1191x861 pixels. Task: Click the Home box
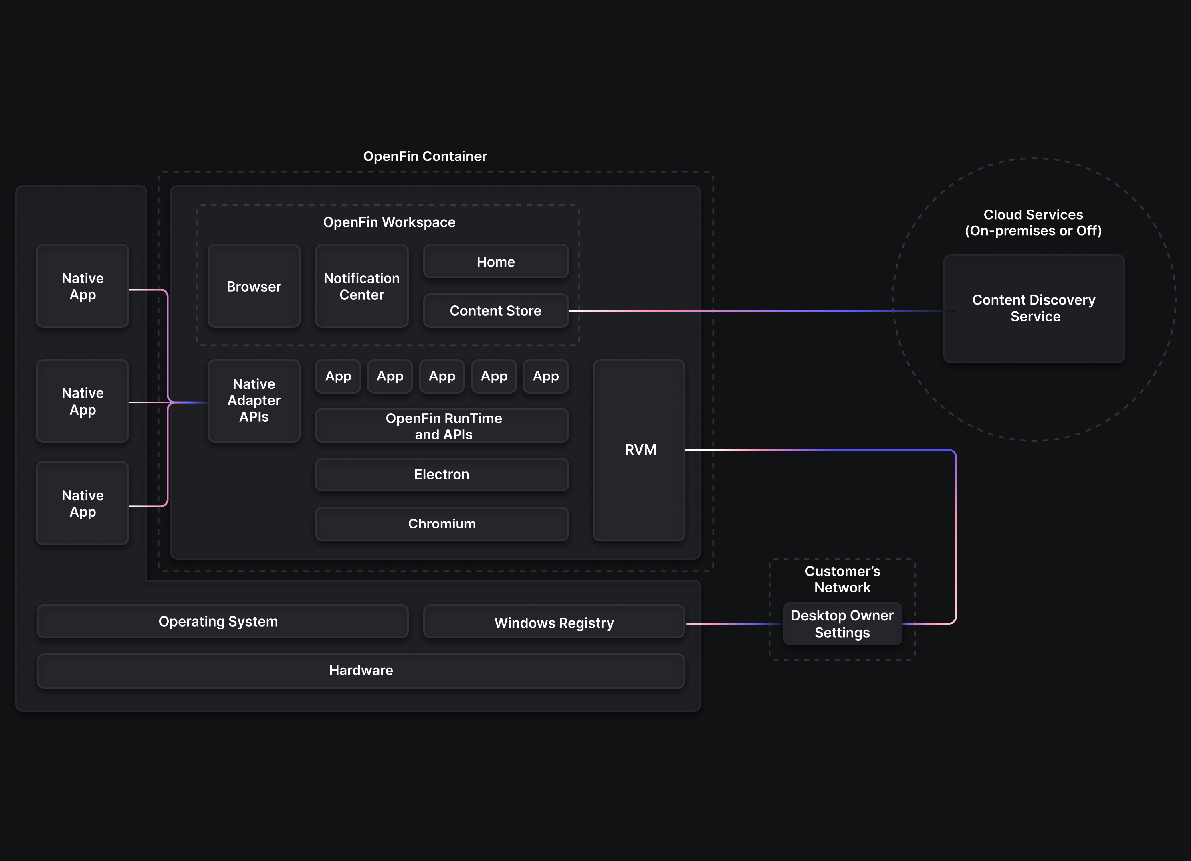[x=496, y=262]
